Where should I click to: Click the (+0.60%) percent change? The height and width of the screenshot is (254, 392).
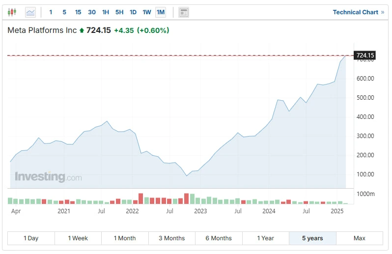point(153,30)
